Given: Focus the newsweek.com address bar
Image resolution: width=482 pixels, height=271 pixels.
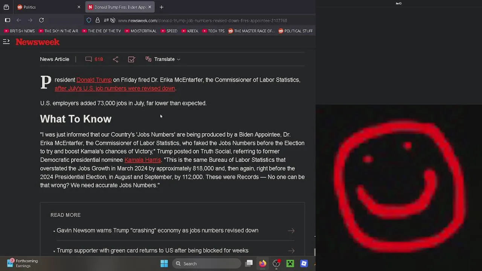Looking at the screenshot, I should coord(203,21).
